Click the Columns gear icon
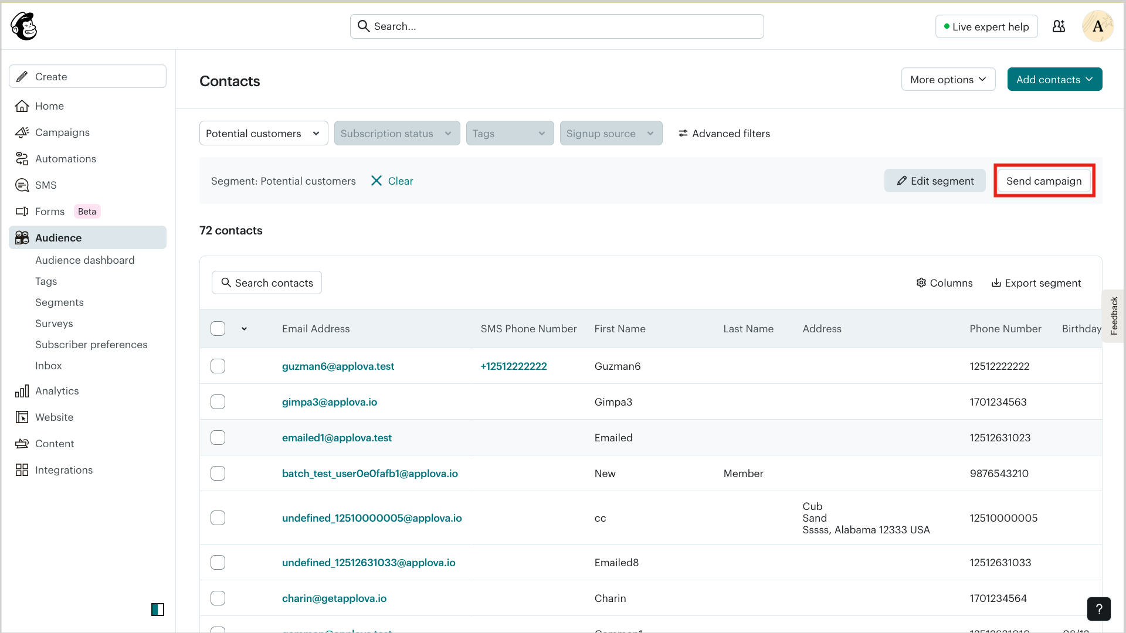The width and height of the screenshot is (1126, 633). (x=921, y=283)
